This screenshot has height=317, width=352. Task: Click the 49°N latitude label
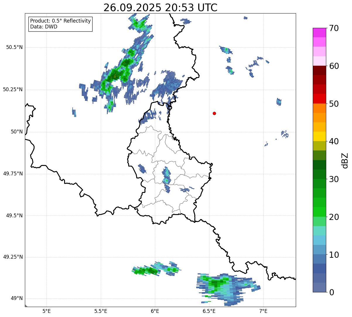click(x=17, y=299)
